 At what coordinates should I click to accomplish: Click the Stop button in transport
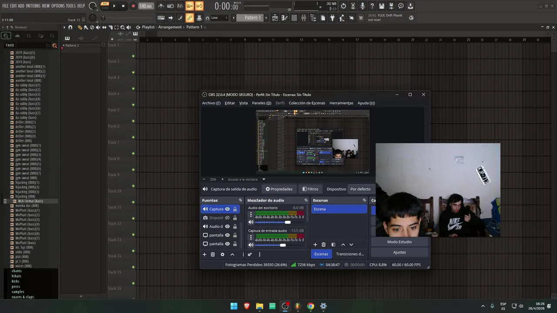pyautogui.click(x=123, y=6)
